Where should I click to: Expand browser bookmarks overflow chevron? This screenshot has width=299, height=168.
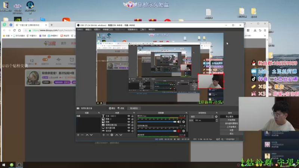[265, 35]
